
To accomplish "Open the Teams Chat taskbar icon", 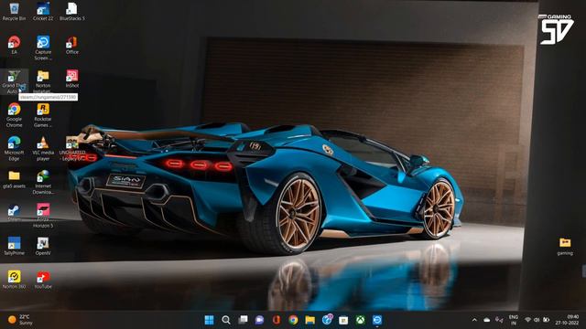I will click(259, 320).
